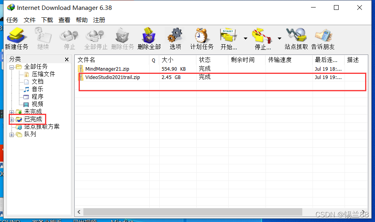Screen dimensions: 375x222
Task: Select 站点抓取方案 in tree
Action: point(42,127)
